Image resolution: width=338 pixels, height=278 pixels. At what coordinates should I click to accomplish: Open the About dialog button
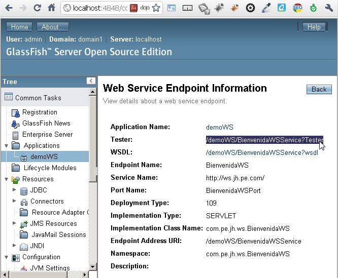(53, 27)
